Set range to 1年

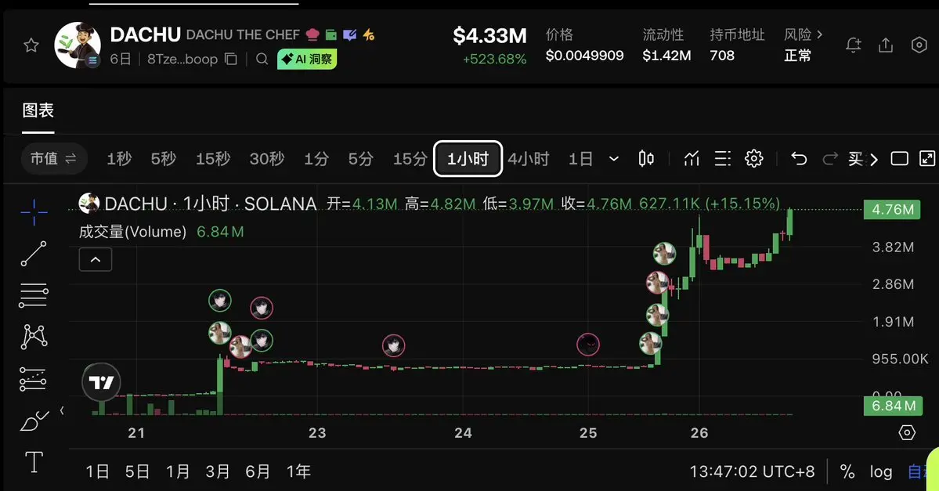point(298,472)
